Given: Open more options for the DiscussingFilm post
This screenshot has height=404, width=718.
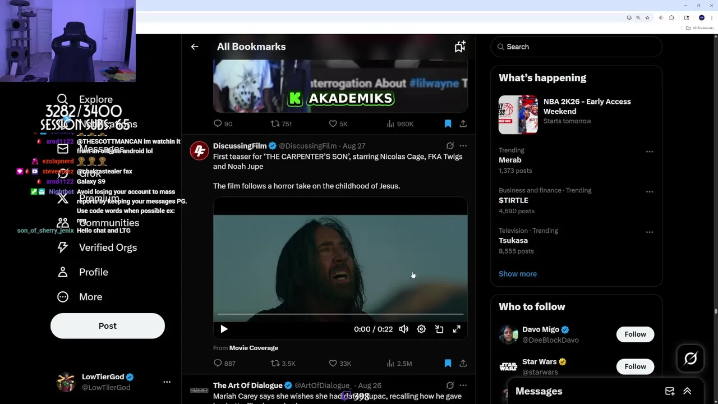Looking at the screenshot, I should (x=463, y=146).
